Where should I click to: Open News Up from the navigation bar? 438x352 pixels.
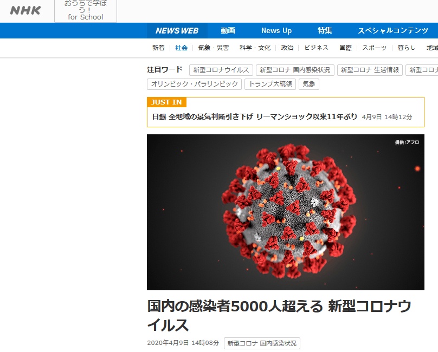click(276, 31)
